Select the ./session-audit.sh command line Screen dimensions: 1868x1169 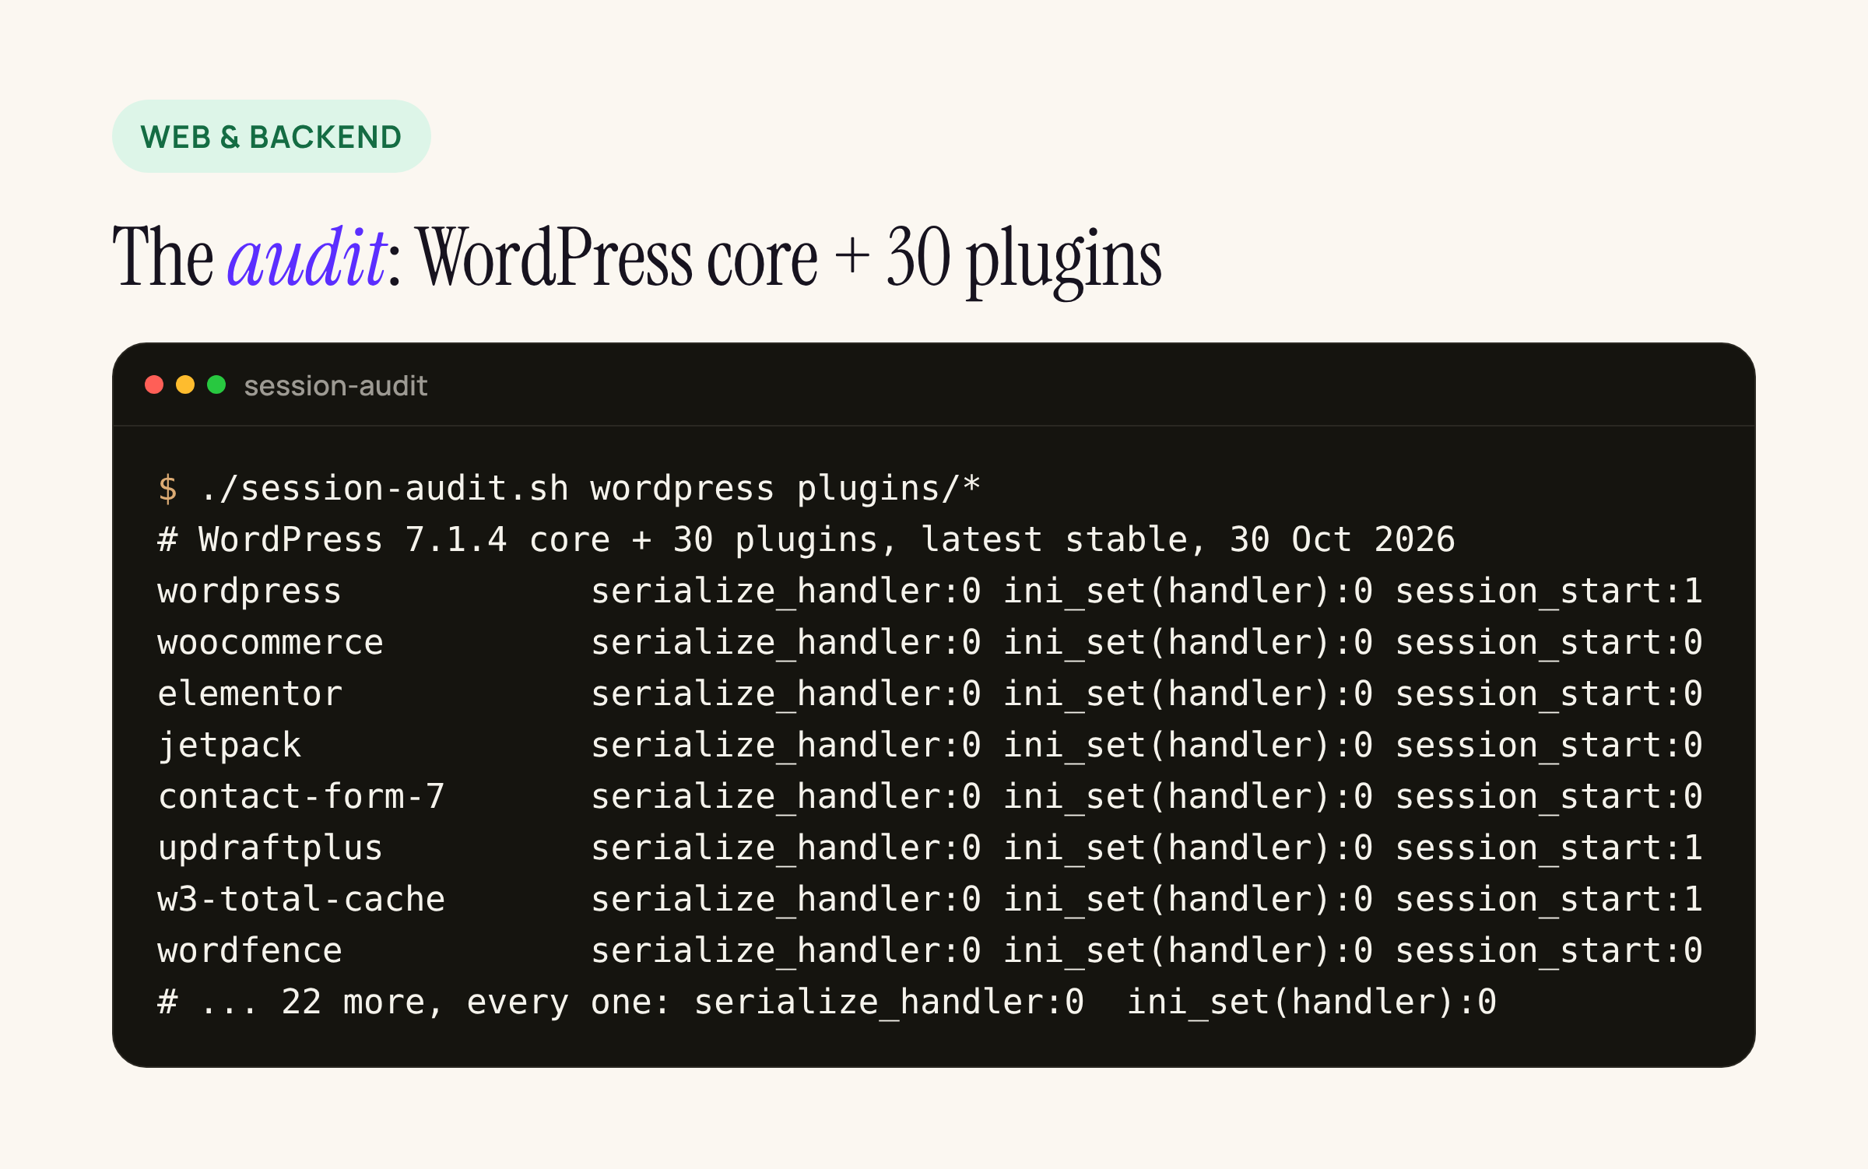point(569,489)
